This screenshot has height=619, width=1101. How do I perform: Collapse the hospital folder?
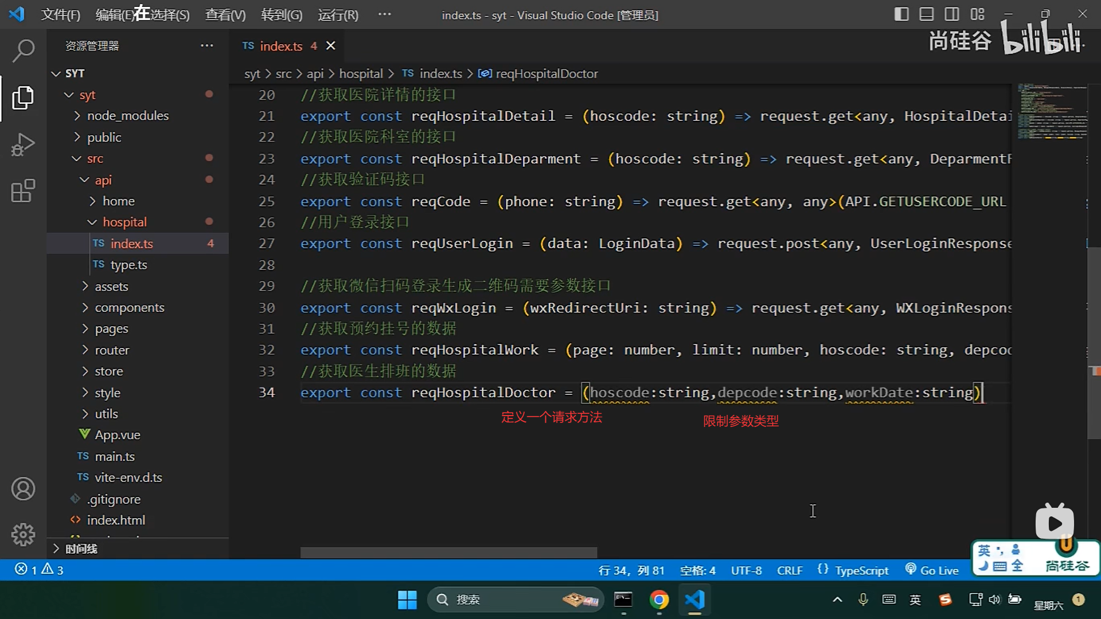(124, 222)
